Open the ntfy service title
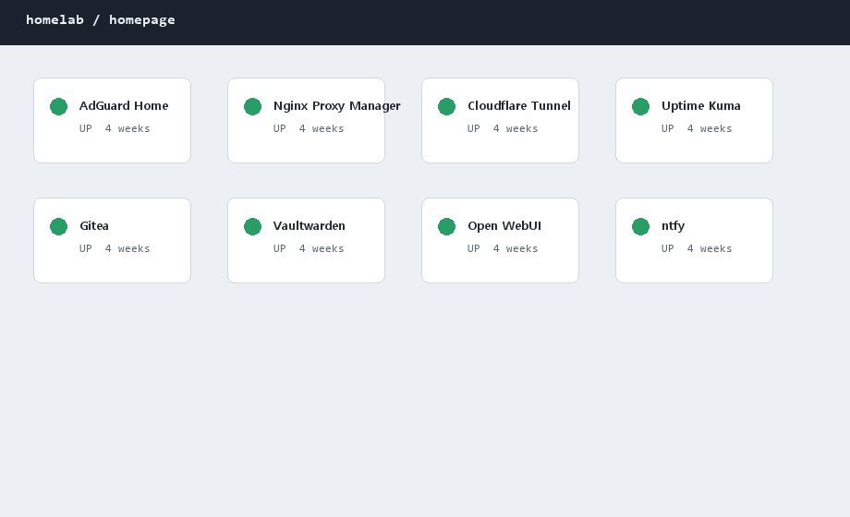 point(673,226)
